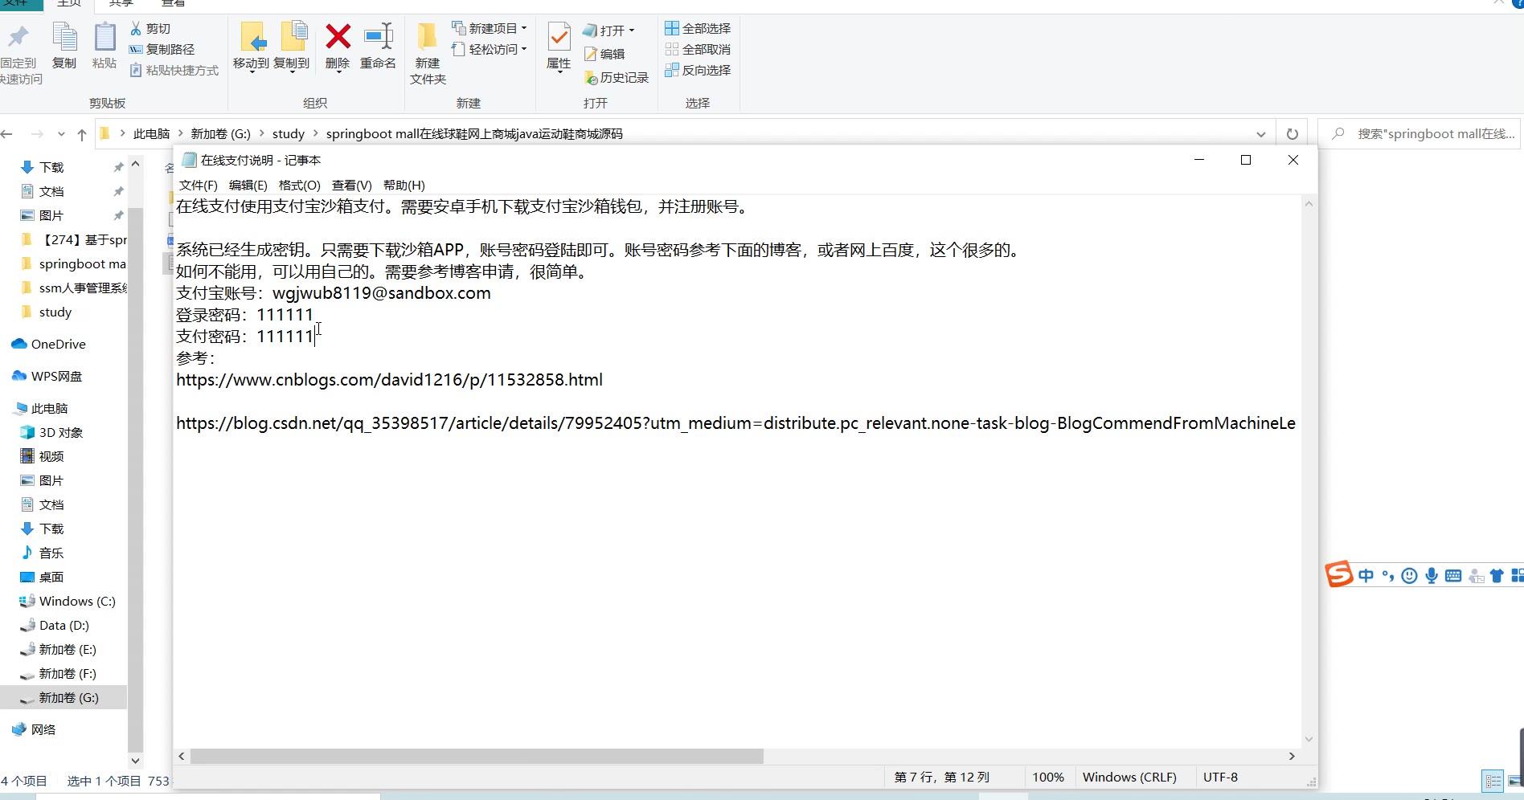1524x800 pixels.
Task: Click the cnblogs.com URL text line
Action: tap(389, 380)
